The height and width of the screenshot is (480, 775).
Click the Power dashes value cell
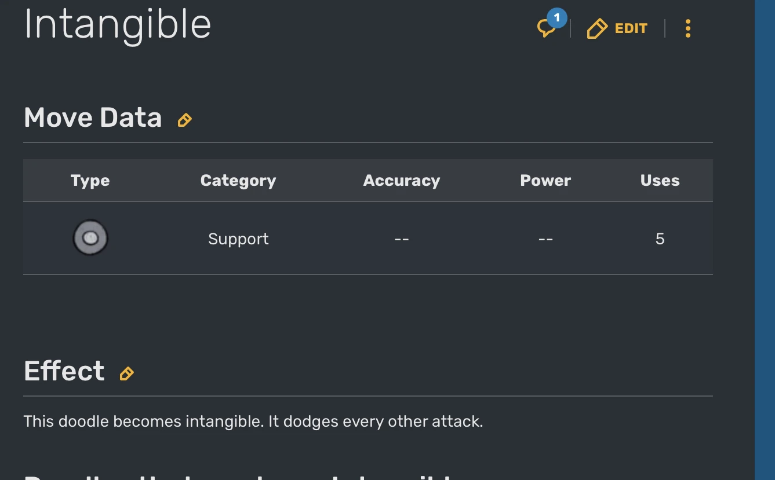tap(545, 239)
